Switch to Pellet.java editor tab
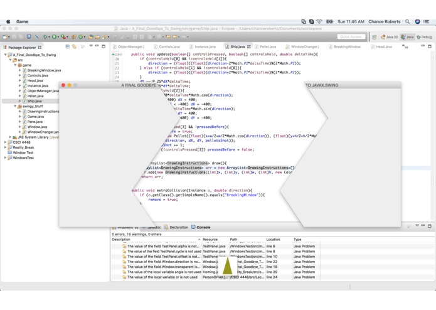This screenshot has width=436, height=310. [265, 46]
